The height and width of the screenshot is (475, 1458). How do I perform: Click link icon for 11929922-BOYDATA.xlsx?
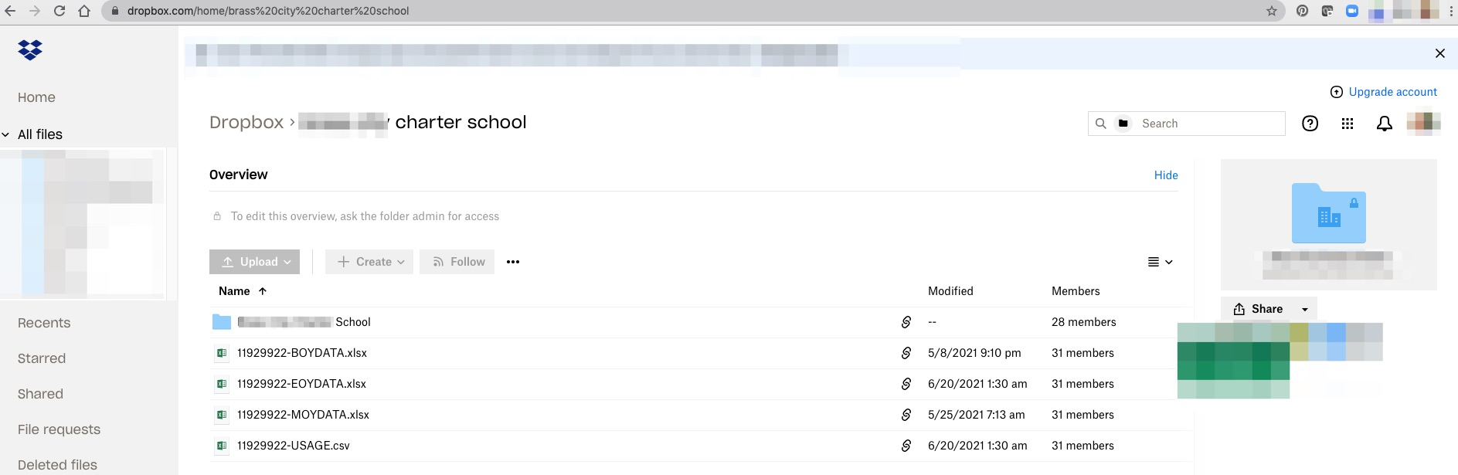[x=906, y=353]
